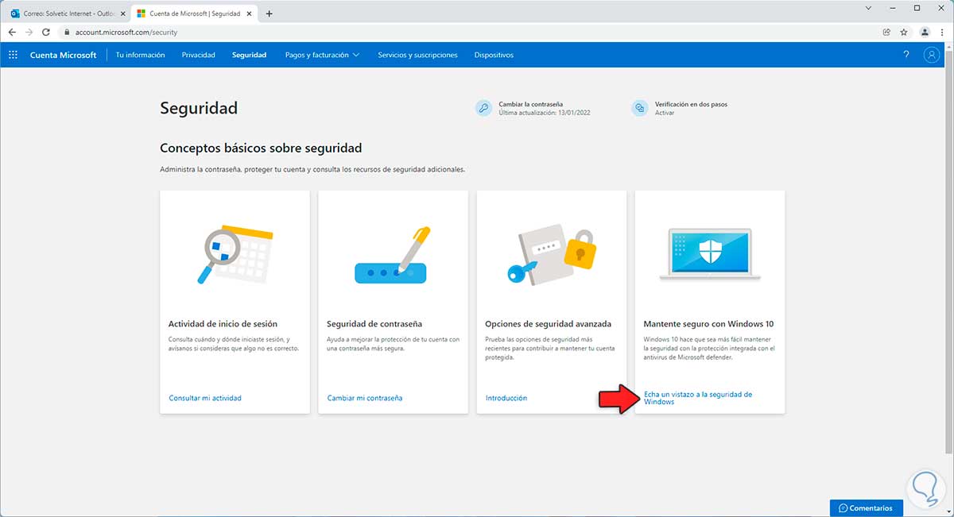Screen dimensions: 954x517
Task: Select the Cuenta de Microsoft Seguridad tab
Action: (x=196, y=14)
